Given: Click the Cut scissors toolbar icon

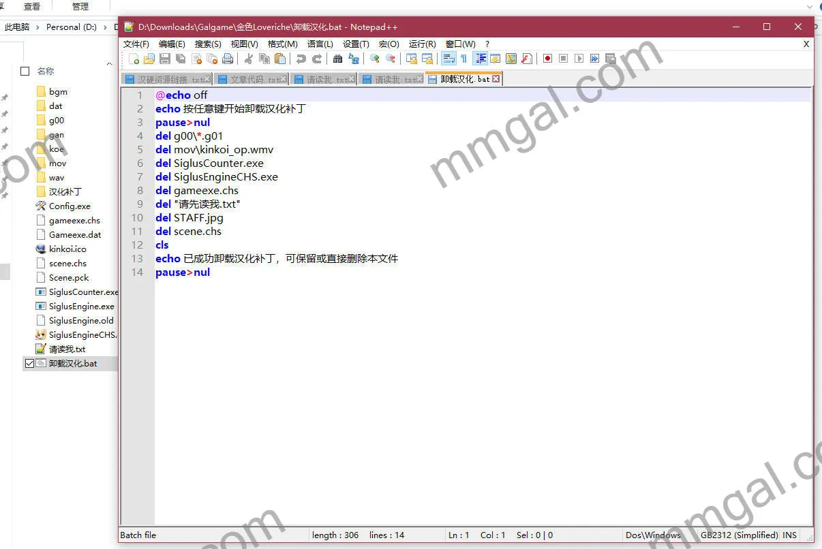Looking at the screenshot, I should (x=249, y=59).
